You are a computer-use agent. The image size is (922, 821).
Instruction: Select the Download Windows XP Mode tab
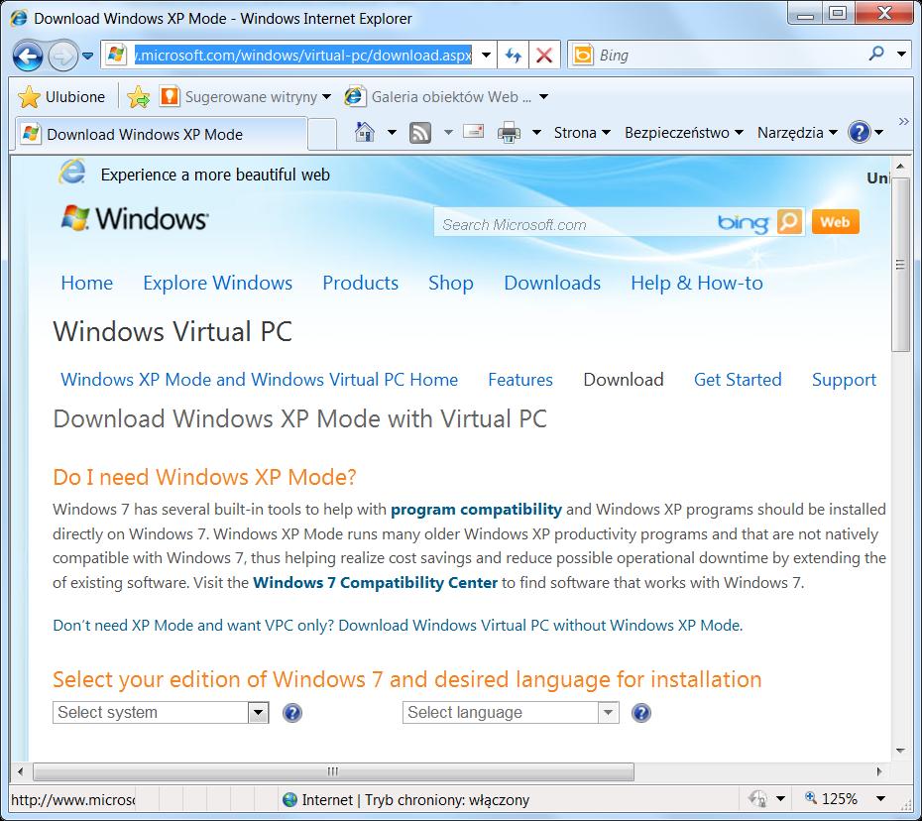click(x=161, y=134)
